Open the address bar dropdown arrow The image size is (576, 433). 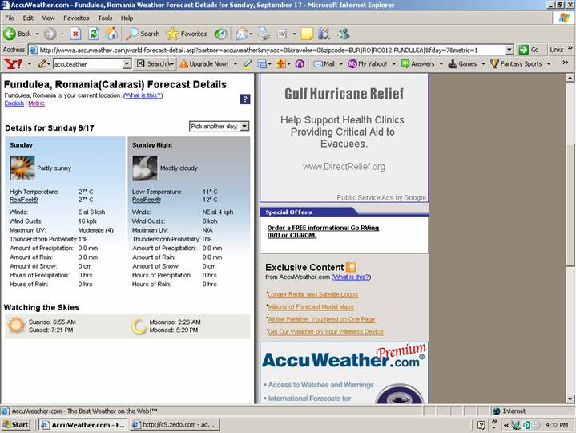pos(510,50)
